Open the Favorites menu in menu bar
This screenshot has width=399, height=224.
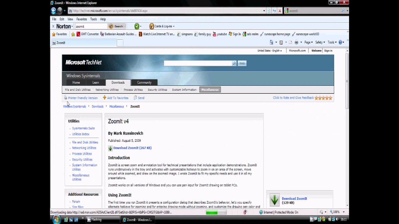point(82,19)
